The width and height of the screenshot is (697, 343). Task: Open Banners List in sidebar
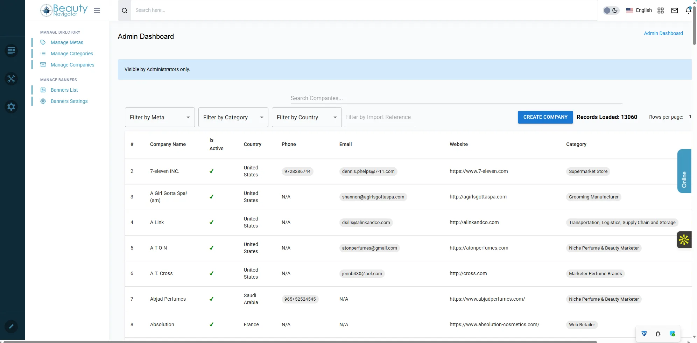(64, 90)
